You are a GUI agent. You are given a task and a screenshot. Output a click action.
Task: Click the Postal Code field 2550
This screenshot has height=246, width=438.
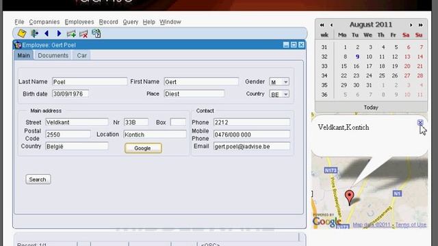pos(68,135)
